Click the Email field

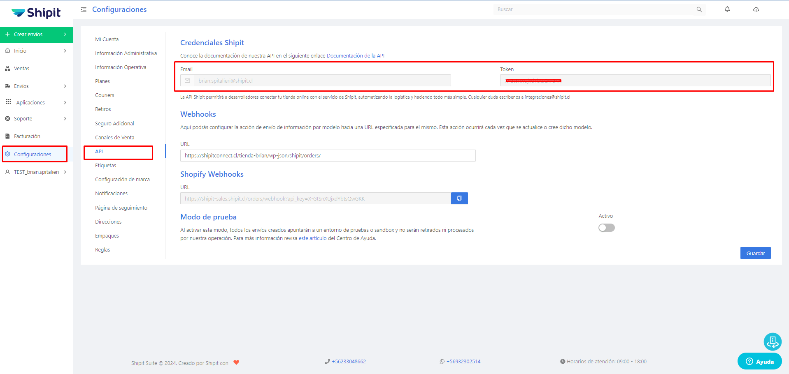pyautogui.click(x=322, y=81)
